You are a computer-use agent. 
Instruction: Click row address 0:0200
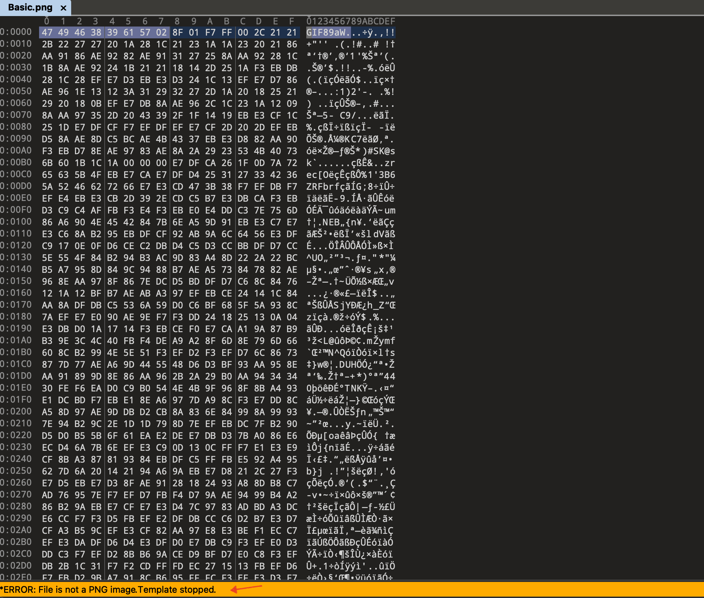(16, 412)
